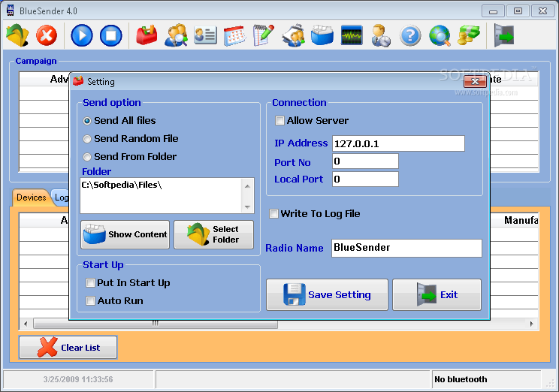559x392 pixels.
Task: Open user search icon with magnifier
Action: 176,35
